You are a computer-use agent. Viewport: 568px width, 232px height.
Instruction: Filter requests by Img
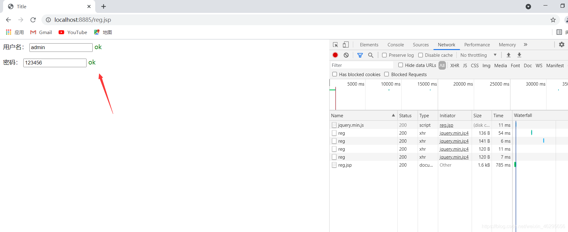coord(486,65)
